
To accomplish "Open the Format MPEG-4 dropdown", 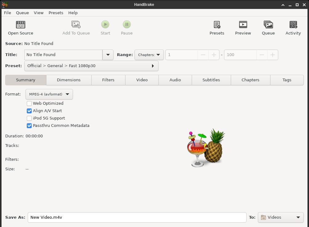I will (49, 94).
